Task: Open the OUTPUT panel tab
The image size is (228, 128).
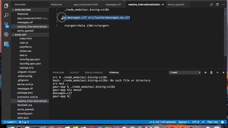Action: pyautogui.click(x=74, y=73)
